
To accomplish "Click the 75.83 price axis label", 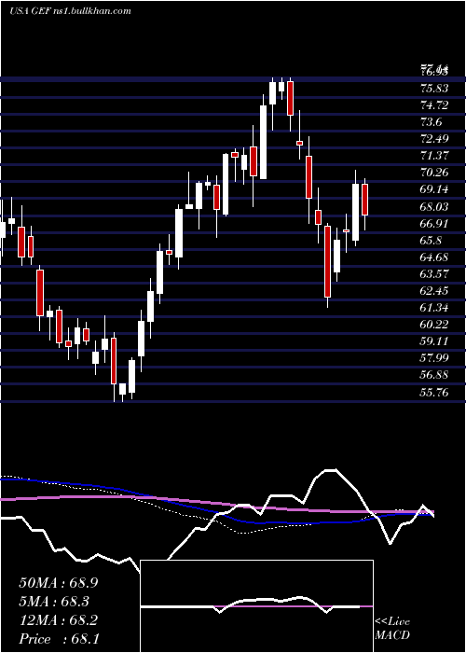I will tap(434, 89).
